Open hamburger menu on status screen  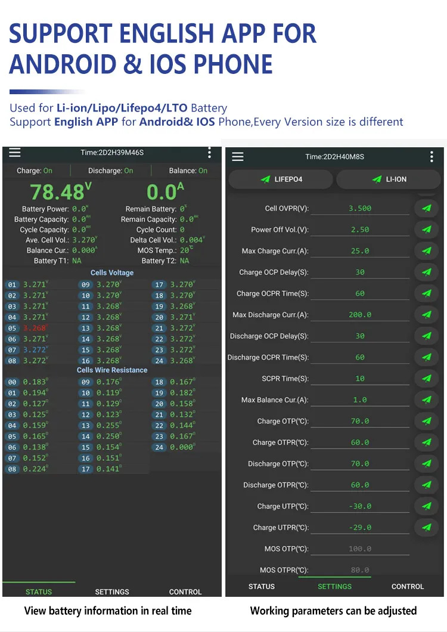coord(15,153)
